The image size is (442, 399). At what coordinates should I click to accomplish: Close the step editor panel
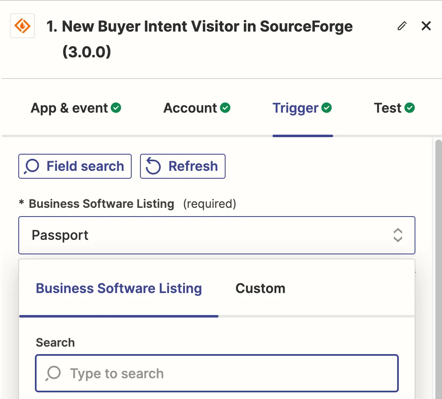click(426, 26)
